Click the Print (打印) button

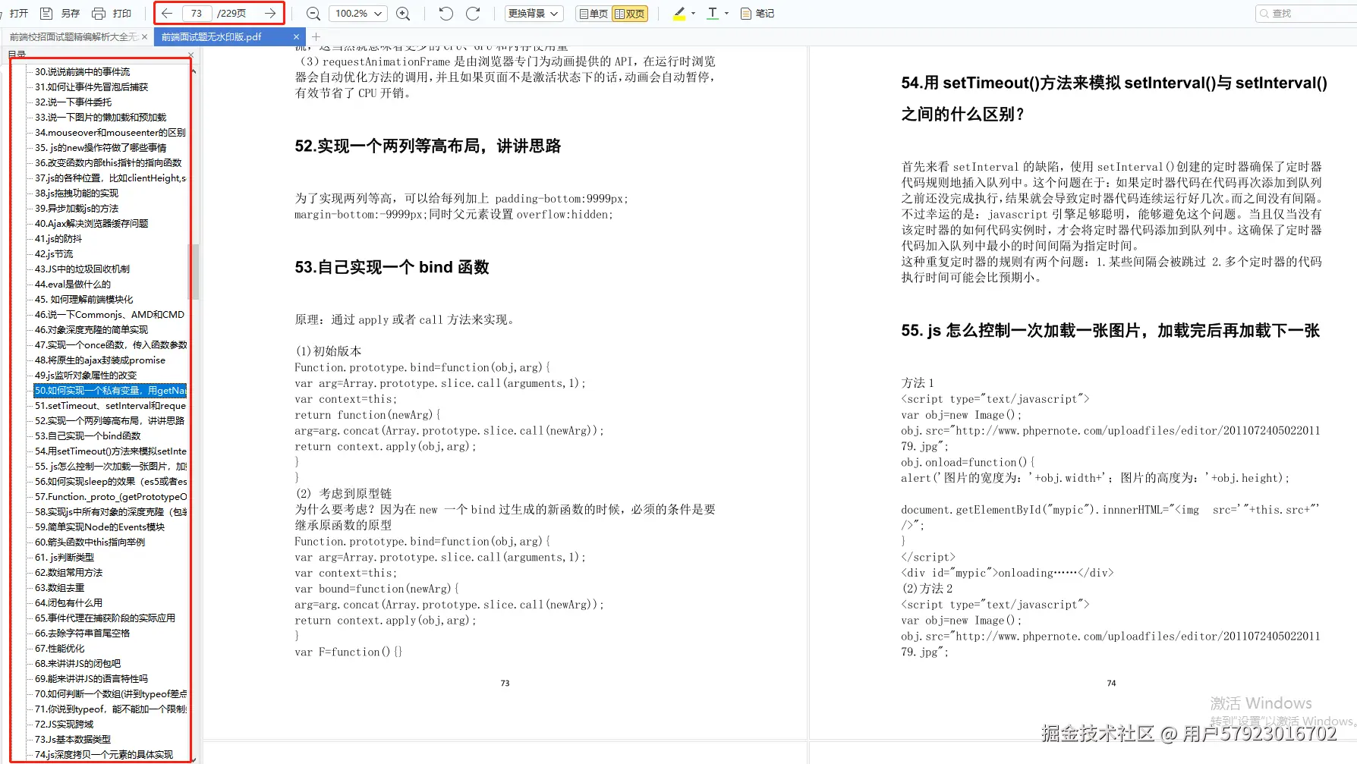(112, 14)
